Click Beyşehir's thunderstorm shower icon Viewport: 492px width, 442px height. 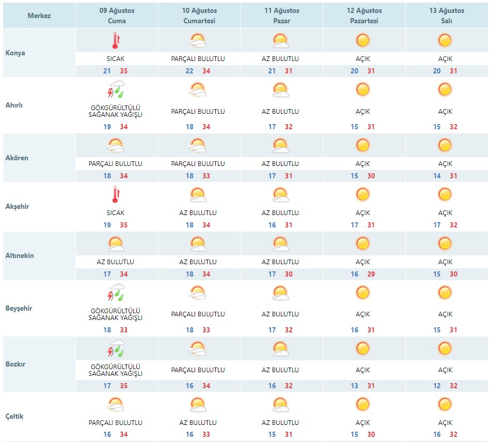click(x=116, y=293)
